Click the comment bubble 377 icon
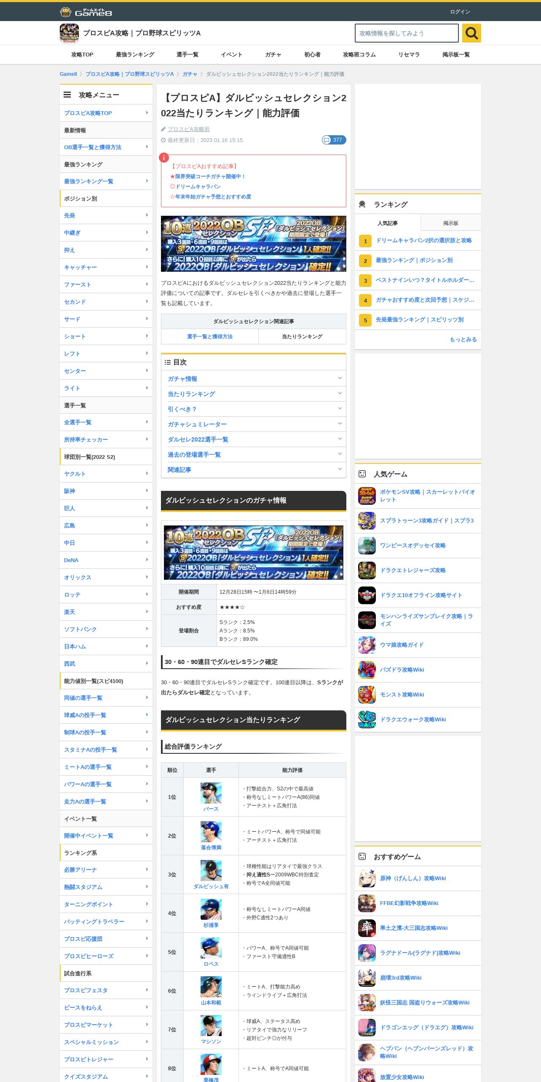Image resolution: width=541 pixels, height=1082 pixels. (334, 140)
